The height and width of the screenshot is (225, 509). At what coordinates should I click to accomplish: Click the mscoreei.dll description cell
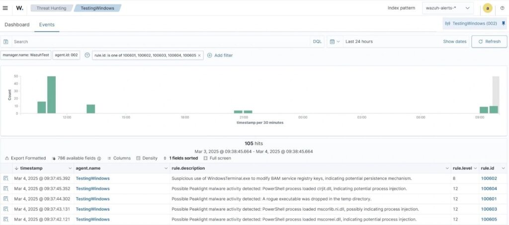pos(294,219)
